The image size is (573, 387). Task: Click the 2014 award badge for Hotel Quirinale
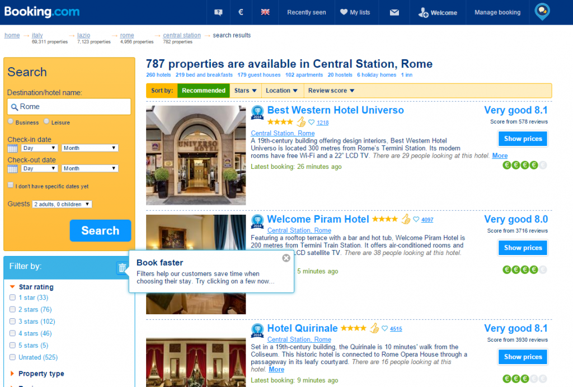(257, 331)
